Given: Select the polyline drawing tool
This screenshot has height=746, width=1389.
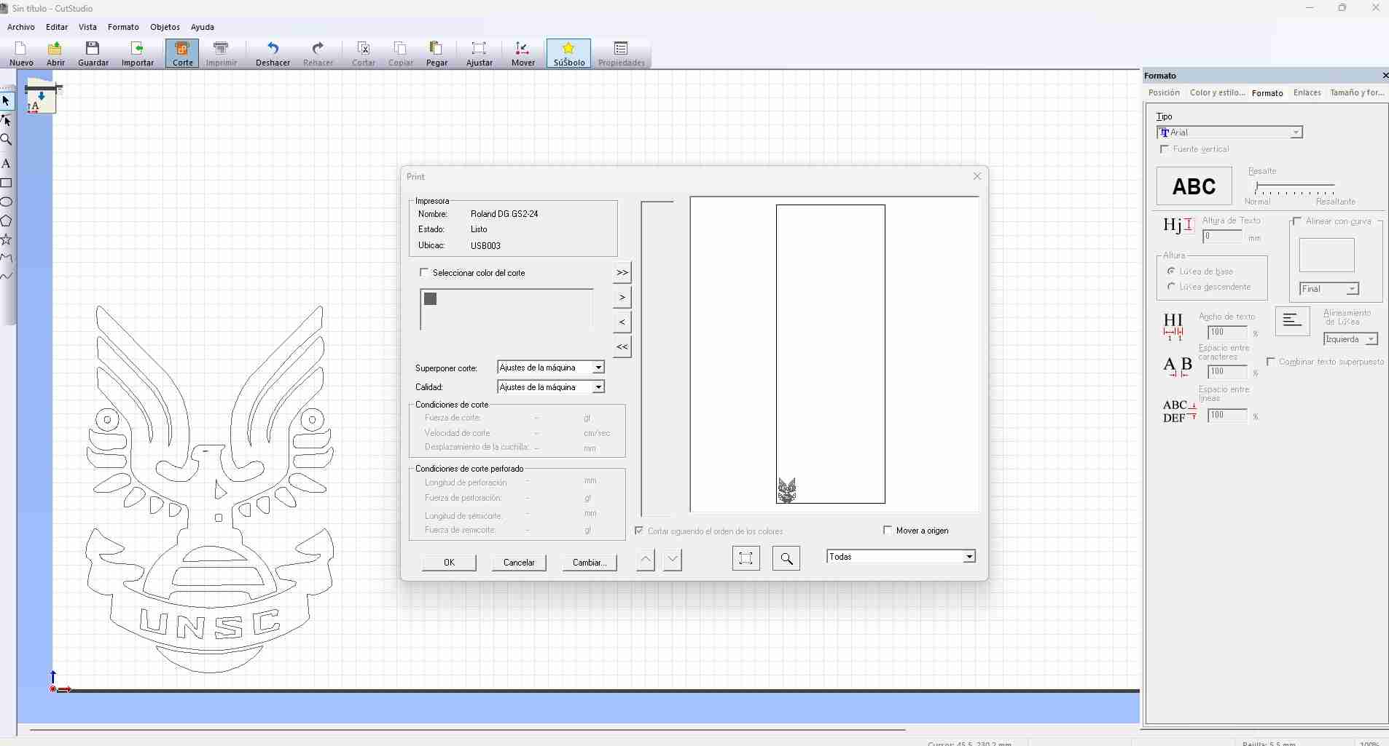Looking at the screenshot, I should tap(7, 258).
